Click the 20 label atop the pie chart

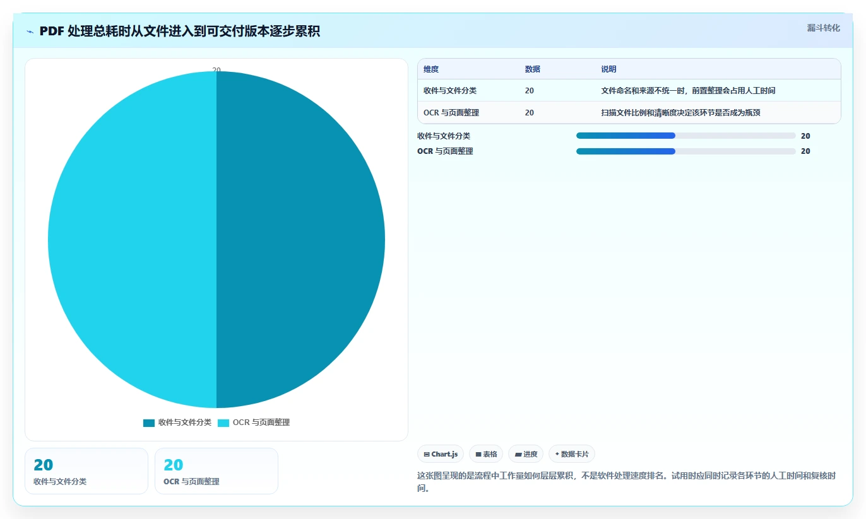[216, 70]
